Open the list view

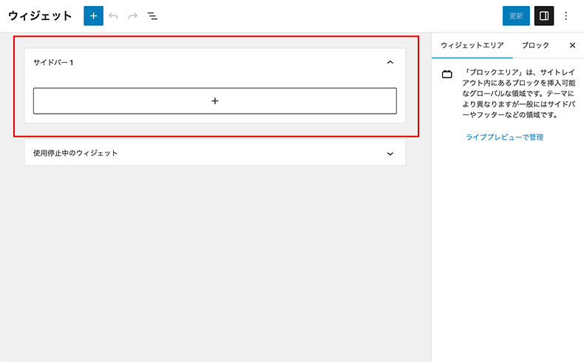tap(152, 16)
